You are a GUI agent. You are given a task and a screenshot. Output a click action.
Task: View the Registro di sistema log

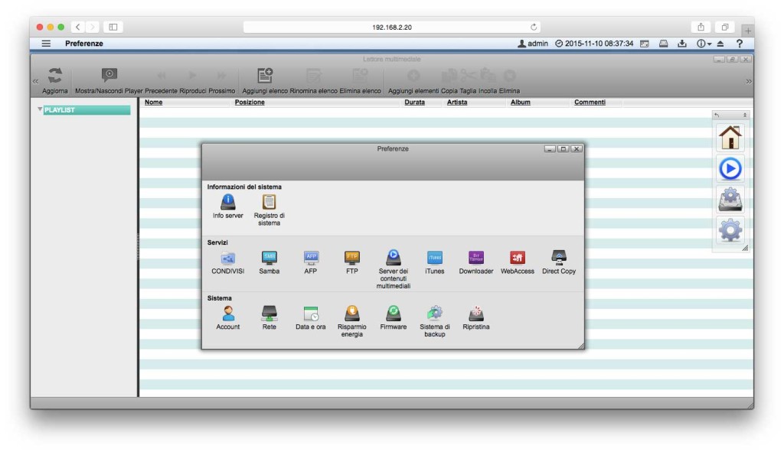(267, 201)
